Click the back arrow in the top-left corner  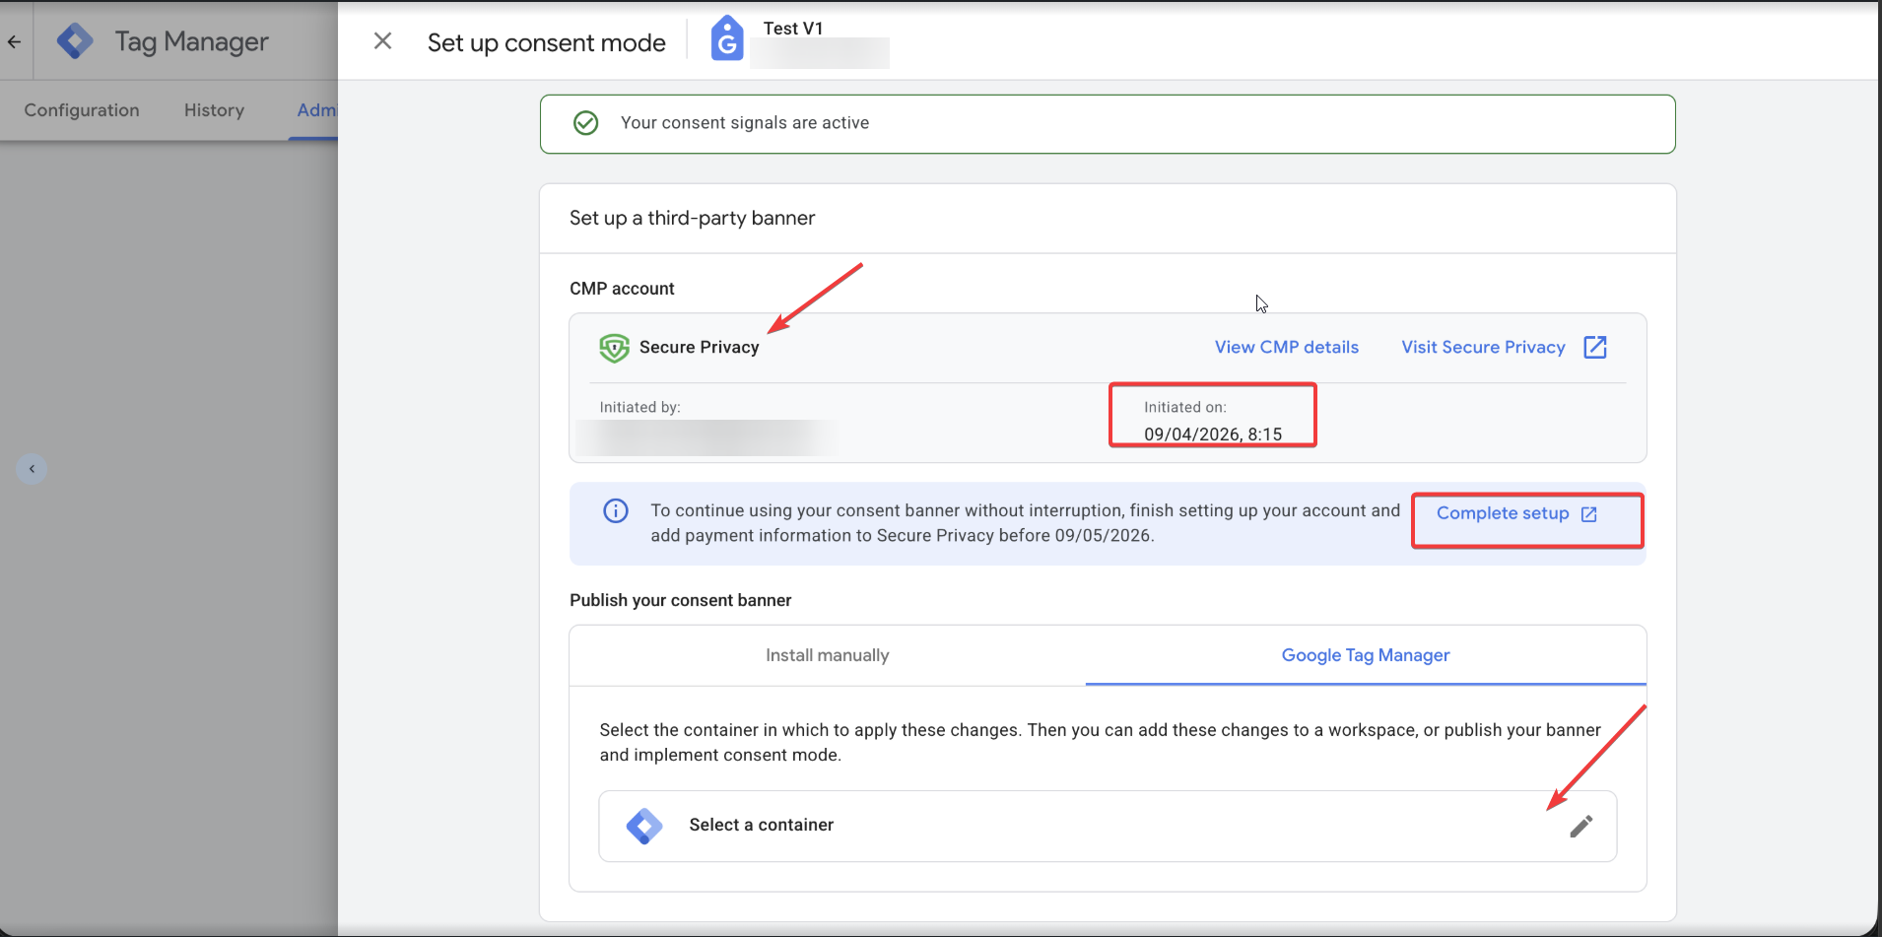(x=14, y=40)
